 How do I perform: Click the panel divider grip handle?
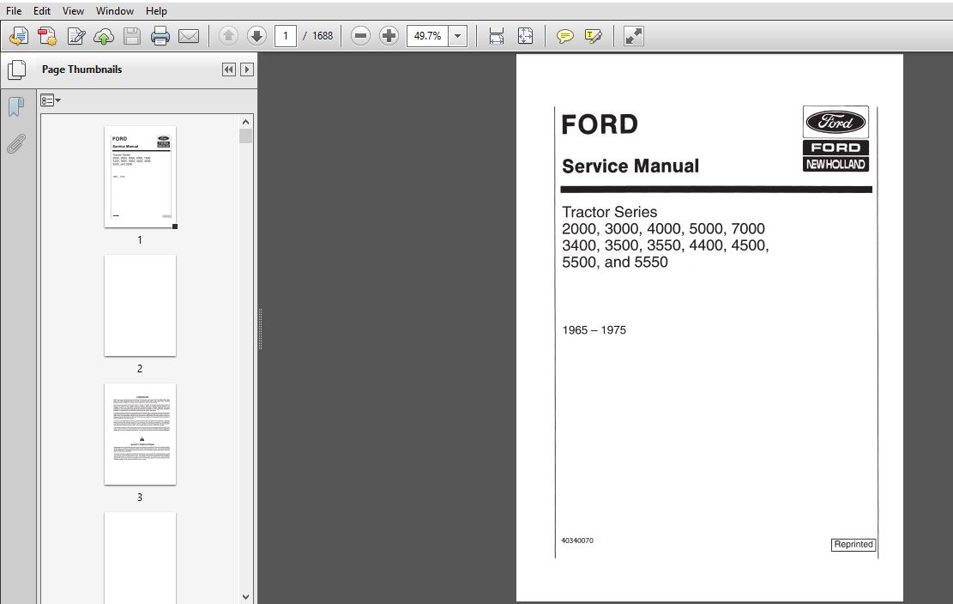[260, 329]
